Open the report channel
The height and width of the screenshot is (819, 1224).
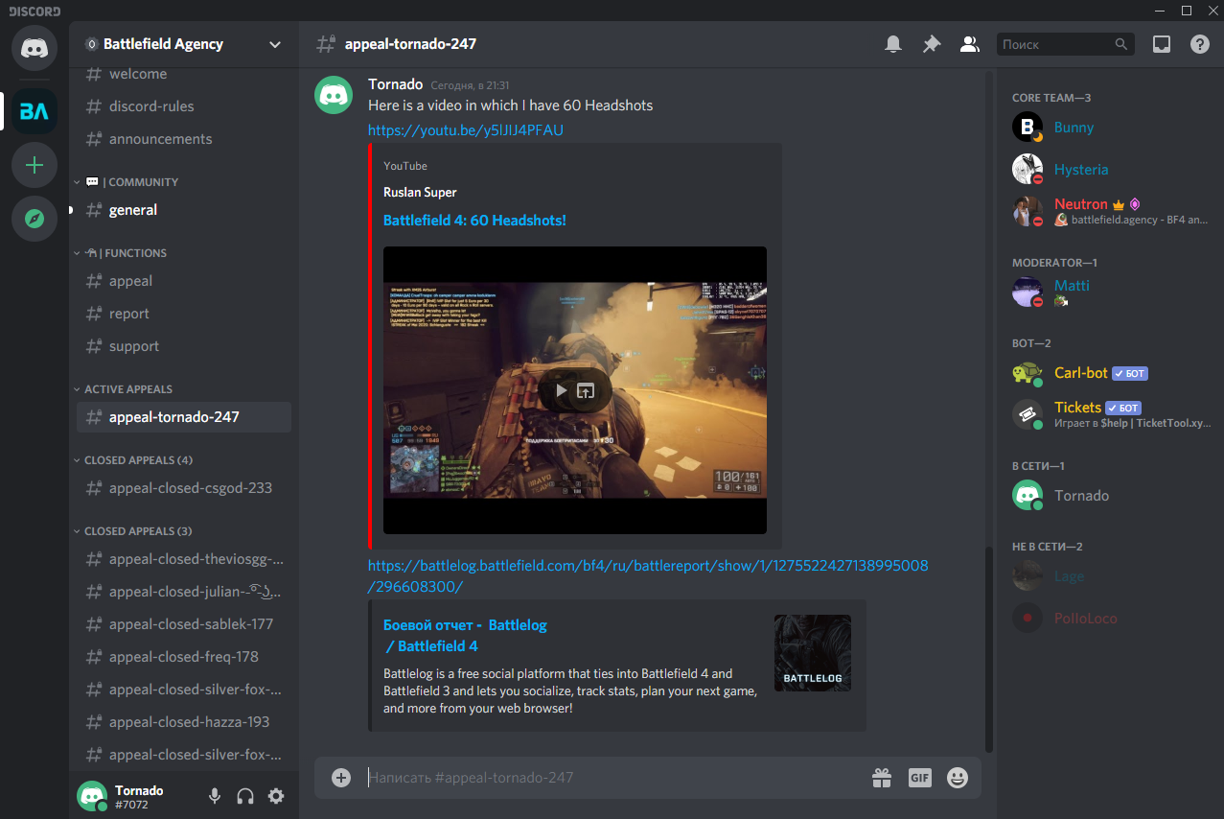[x=184, y=314]
